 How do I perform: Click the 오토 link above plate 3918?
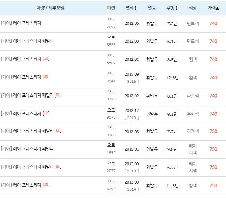111,92
